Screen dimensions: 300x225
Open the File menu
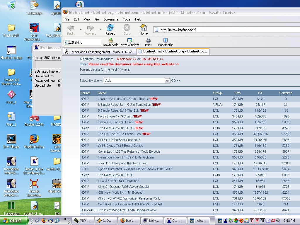click(67, 19)
